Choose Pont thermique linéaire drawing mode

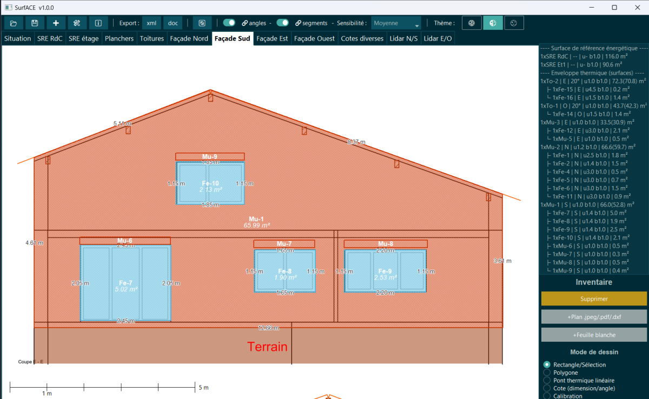click(547, 381)
